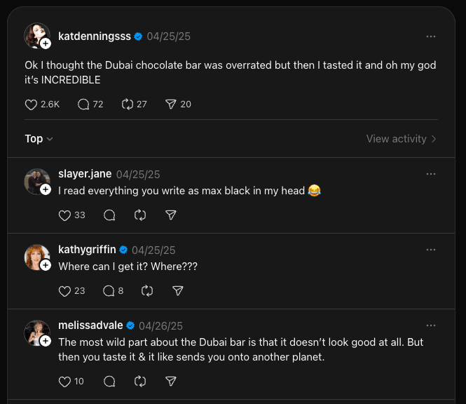
Task: Like kathygriffin's 'Where can I get it' reply
Action: click(65, 291)
